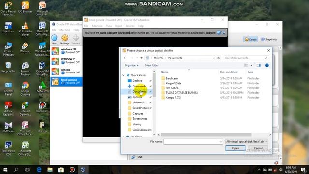The image size is (309, 174).
Task: Click search magnifier in Search Documents box
Action: 266,58
